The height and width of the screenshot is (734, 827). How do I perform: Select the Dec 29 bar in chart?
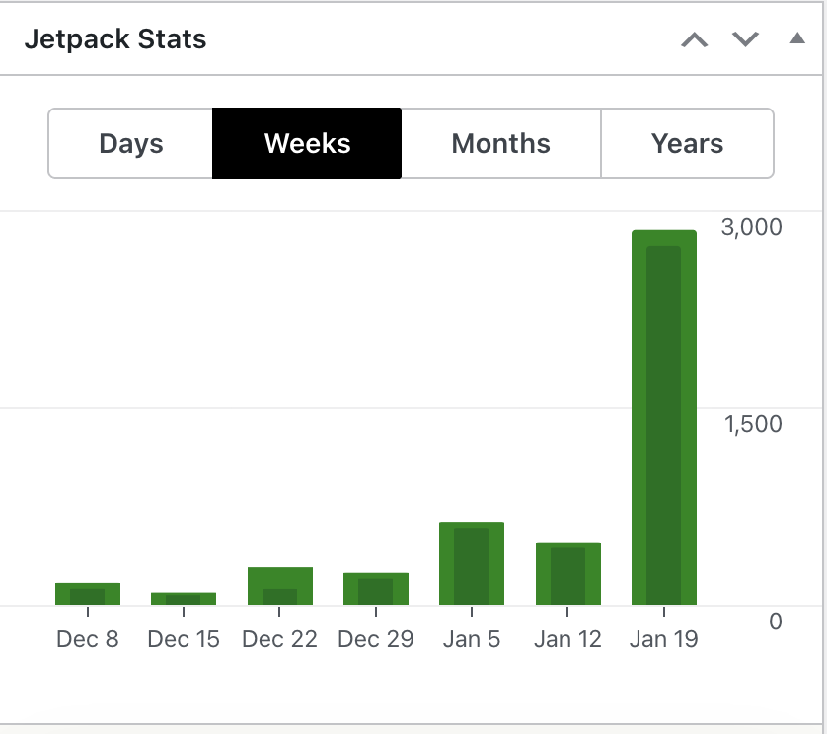click(375, 589)
